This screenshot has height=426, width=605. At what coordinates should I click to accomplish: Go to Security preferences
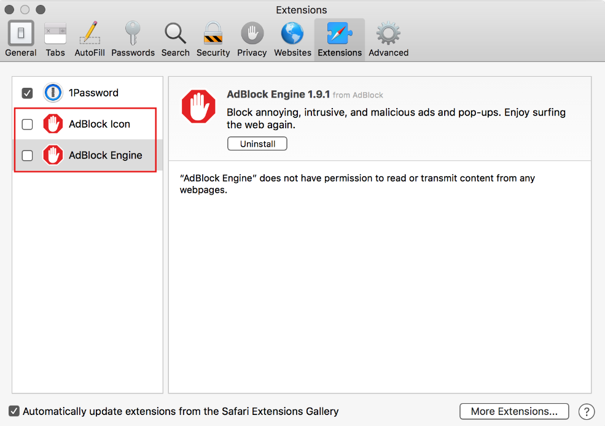213,39
